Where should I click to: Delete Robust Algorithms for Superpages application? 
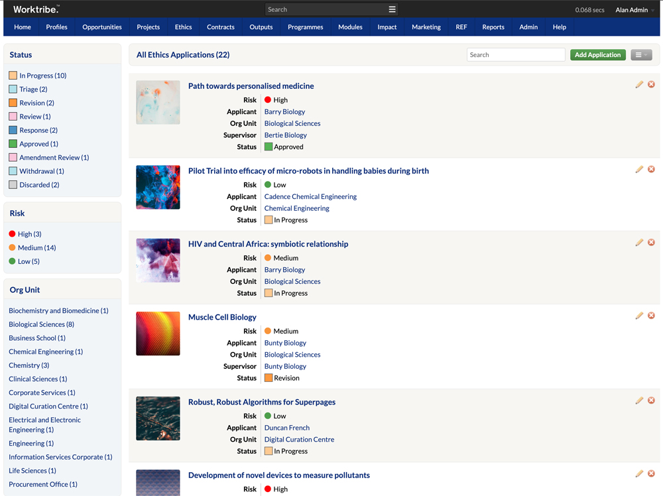pyautogui.click(x=651, y=401)
